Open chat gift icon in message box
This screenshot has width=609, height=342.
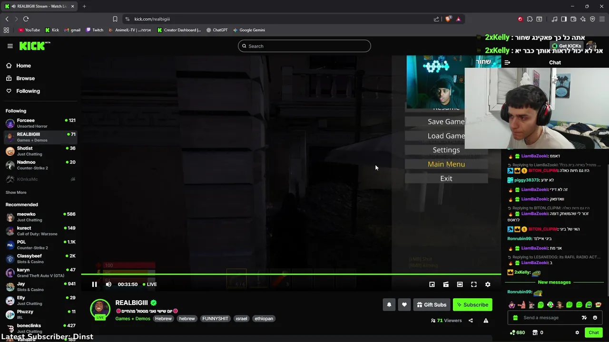point(515,318)
